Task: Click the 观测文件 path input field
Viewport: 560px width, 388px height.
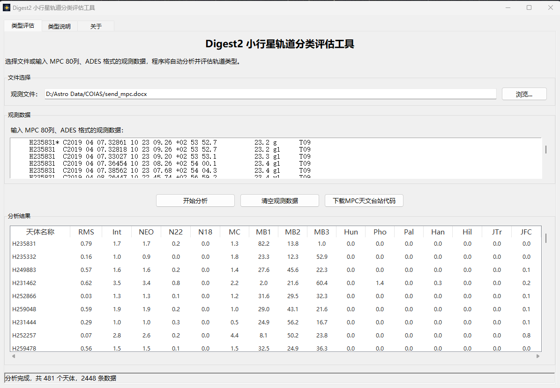Action: (270, 94)
